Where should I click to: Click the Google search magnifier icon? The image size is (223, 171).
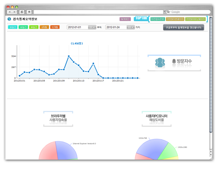[168, 12]
